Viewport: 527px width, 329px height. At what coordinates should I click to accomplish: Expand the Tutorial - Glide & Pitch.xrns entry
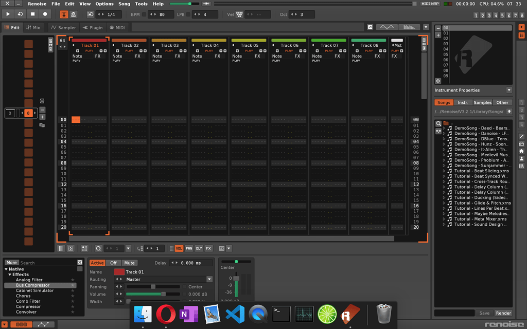[444, 203]
